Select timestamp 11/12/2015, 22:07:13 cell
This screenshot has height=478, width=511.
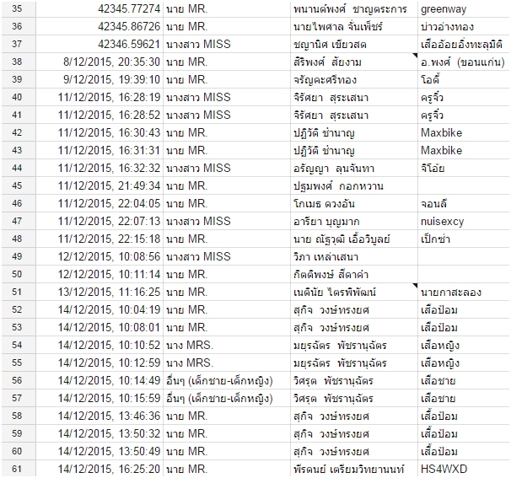point(100,221)
